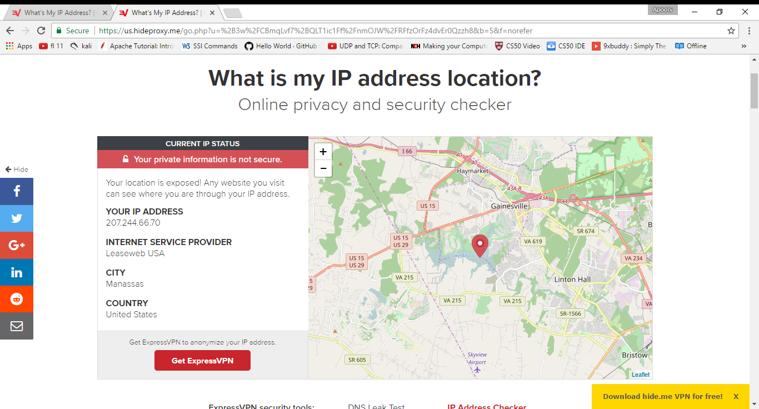Image resolution: width=759 pixels, height=409 pixels.
Task: Click the page vertical scrollbar thumb
Action: pos(754,90)
